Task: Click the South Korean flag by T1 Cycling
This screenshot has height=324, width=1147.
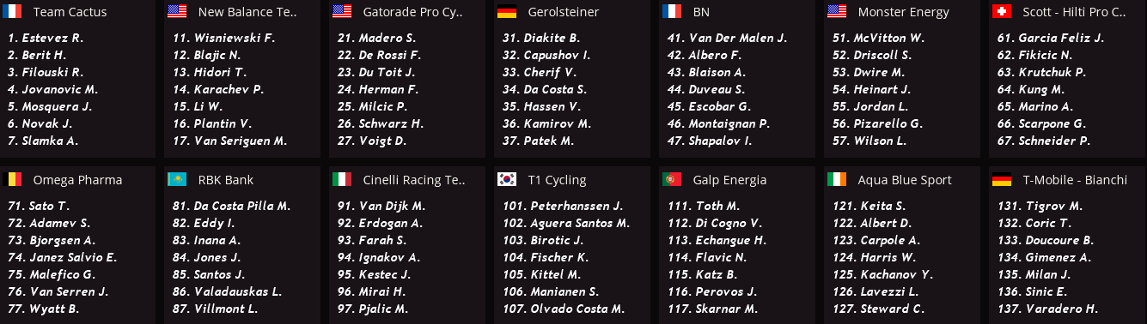Action: [x=507, y=180]
